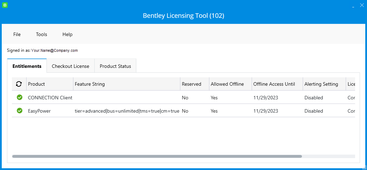Screen dimensions: 367x170
Task: Open the Help menu
Action: 67,34
